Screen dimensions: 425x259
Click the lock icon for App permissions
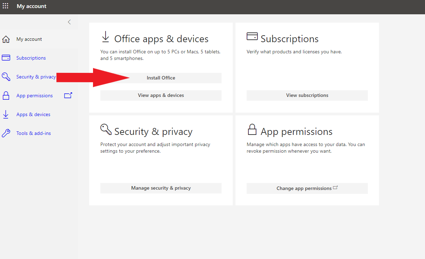(x=6, y=96)
